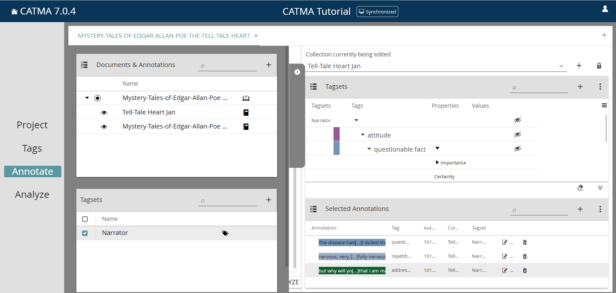This screenshot has width=616, height=293.
Task: Open the Analyze section
Action: pyautogui.click(x=32, y=195)
